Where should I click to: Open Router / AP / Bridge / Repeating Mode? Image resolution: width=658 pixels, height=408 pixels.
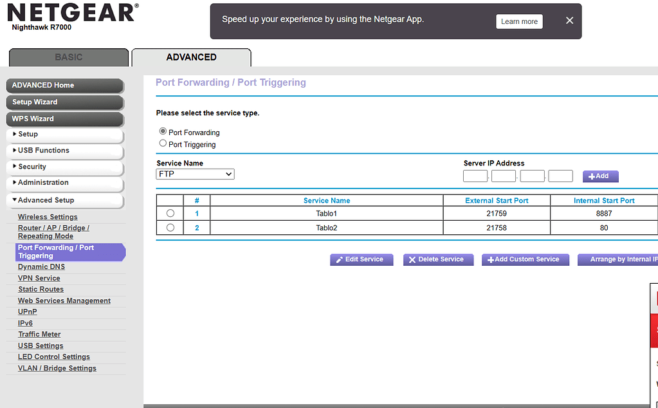[x=53, y=232]
